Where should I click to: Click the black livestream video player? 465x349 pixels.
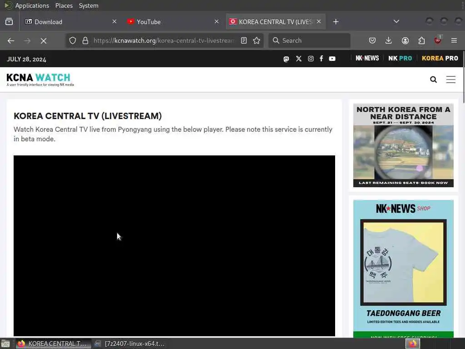pos(174,246)
